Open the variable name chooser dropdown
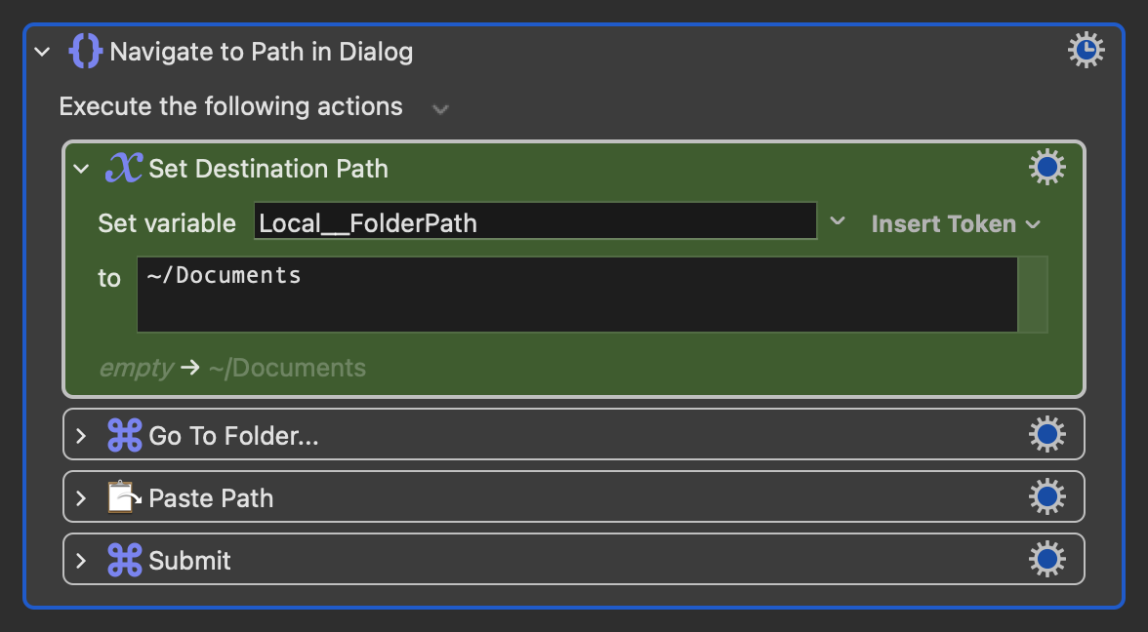 (838, 220)
